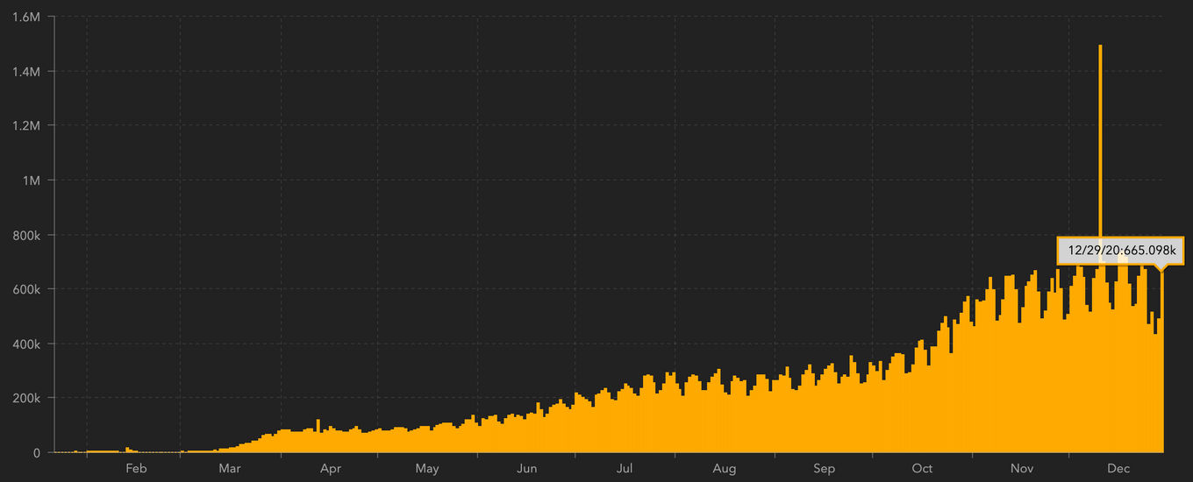
Task: Click the Jun x-axis label
Action: click(x=527, y=469)
